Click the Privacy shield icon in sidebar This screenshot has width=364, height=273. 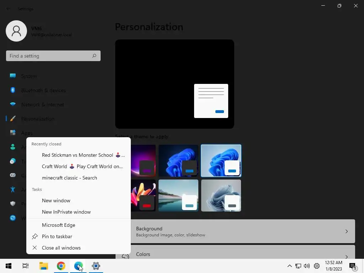[x=13, y=204]
